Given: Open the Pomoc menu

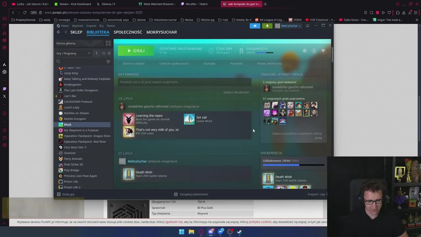Looking at the screenshot, I should (x=111, y=26).
